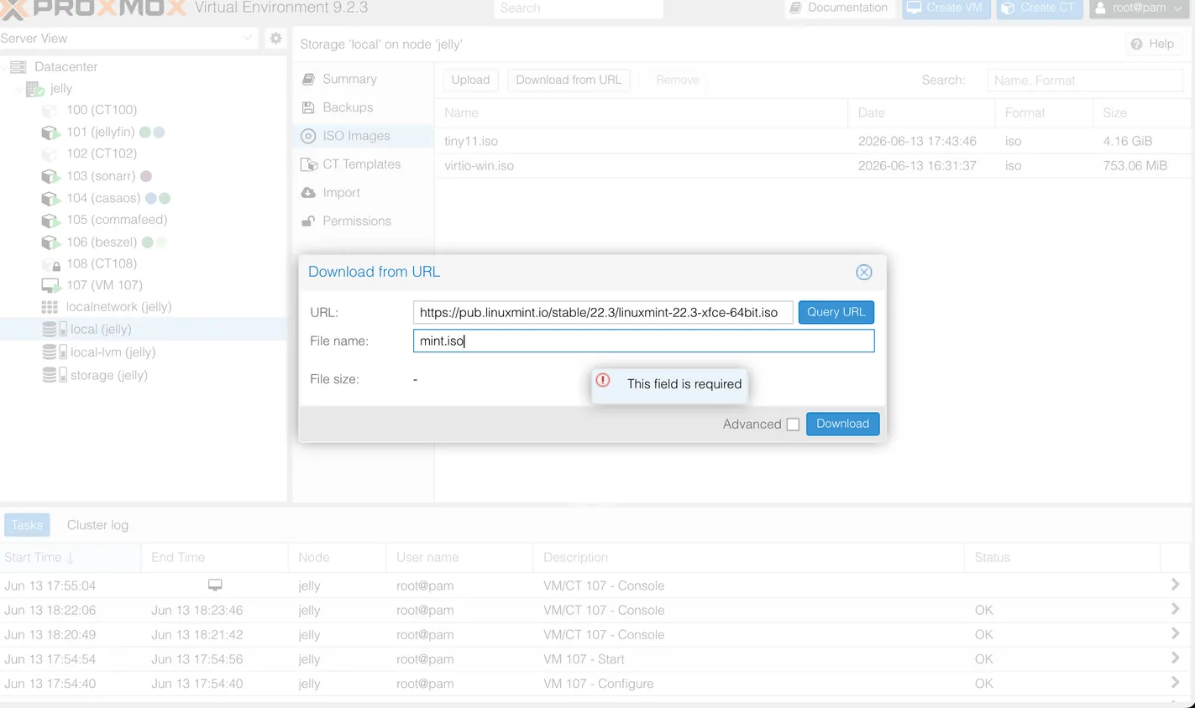Click the Name, Format search box

[1085, 80]
